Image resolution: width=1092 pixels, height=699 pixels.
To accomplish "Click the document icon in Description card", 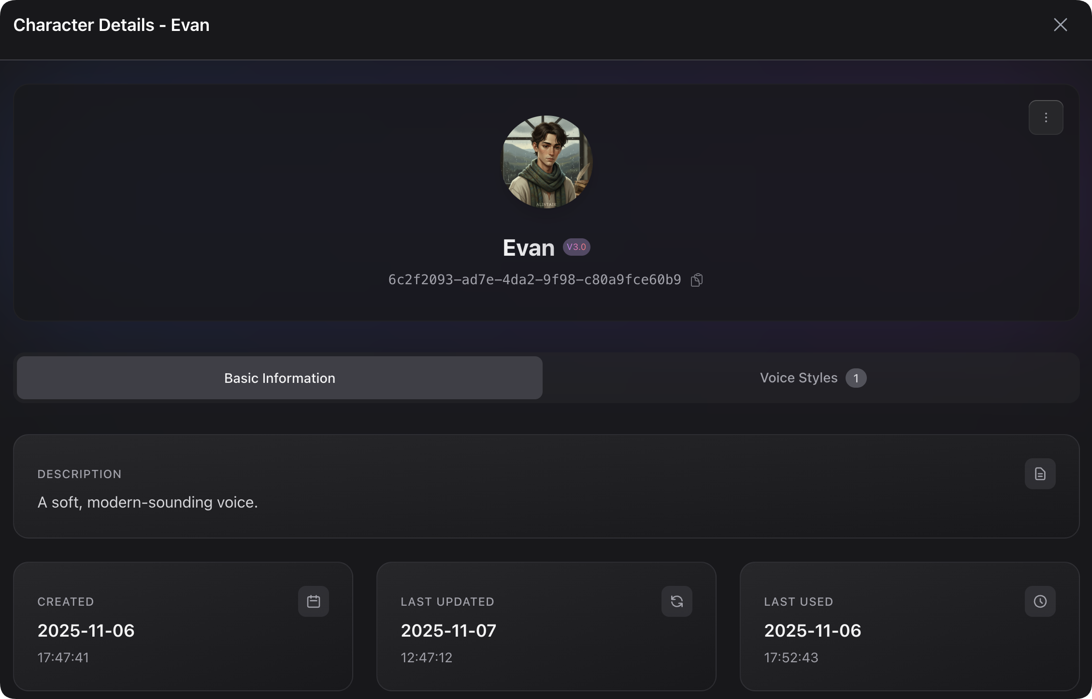I will [1040, 474].
